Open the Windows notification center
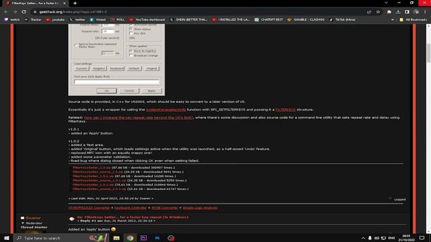Viewport: 431px width, 242px height. pos(422,238)
